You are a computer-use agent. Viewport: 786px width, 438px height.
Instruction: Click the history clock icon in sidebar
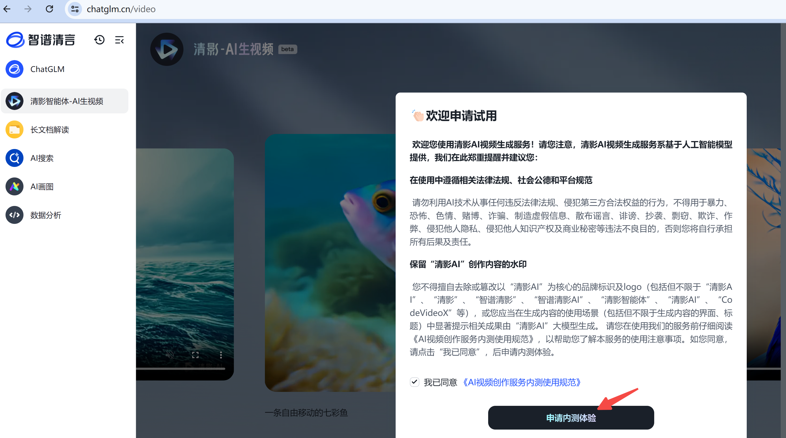coord(99,40)
